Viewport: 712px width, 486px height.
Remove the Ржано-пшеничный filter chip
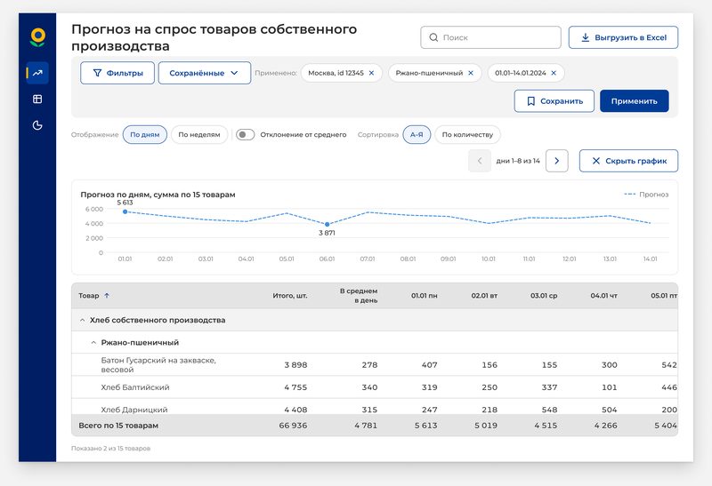pos(471,73)
